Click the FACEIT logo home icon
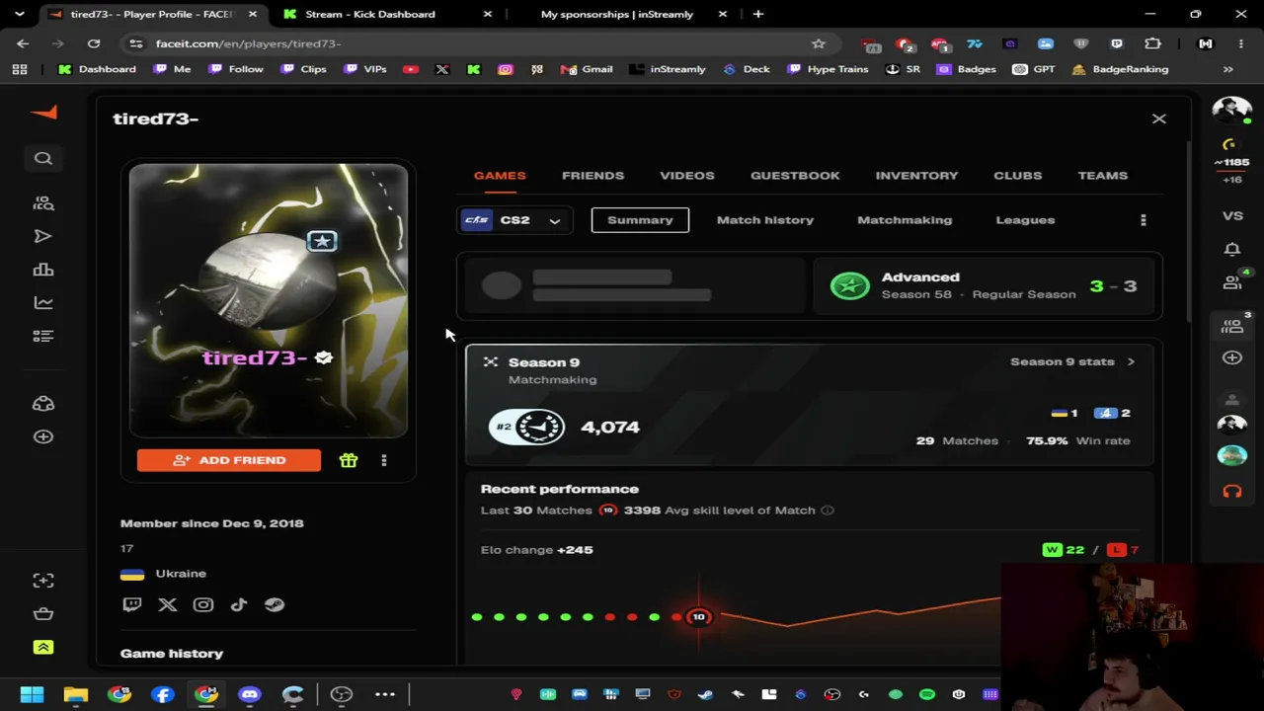The height and width of the screenshot is (711, 1264). point(44,113)
